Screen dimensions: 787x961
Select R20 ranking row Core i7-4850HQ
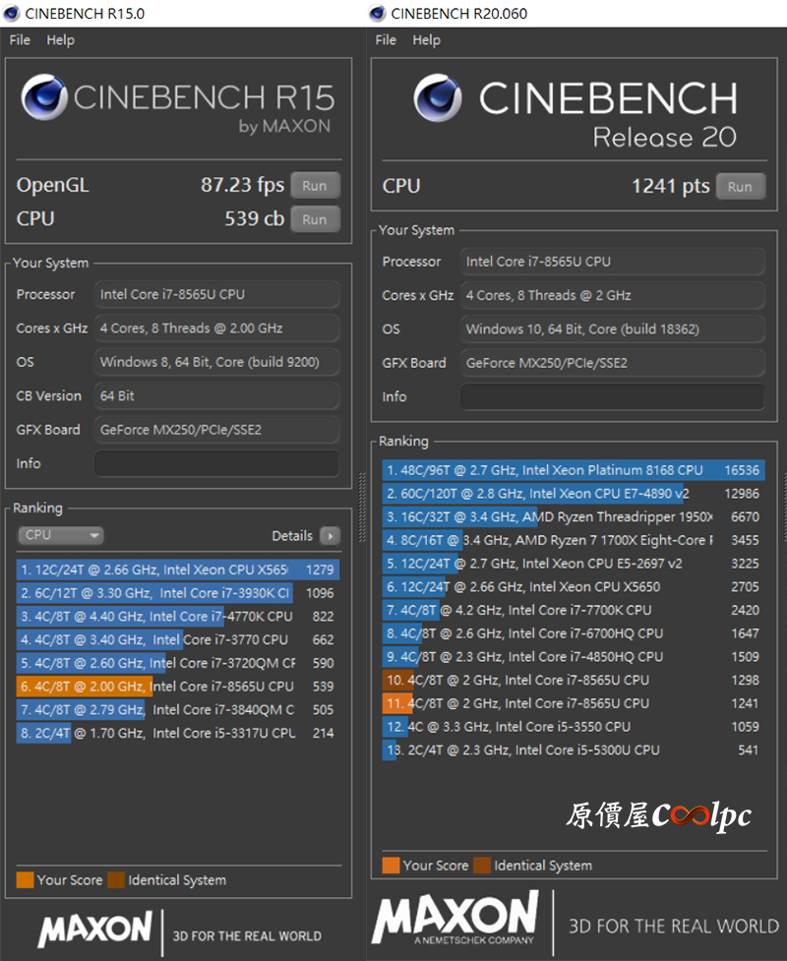(574, 656)
